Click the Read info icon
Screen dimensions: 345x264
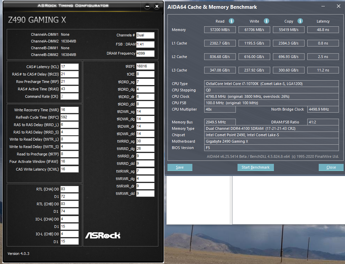pyautogui.click(x=231, y=21)
